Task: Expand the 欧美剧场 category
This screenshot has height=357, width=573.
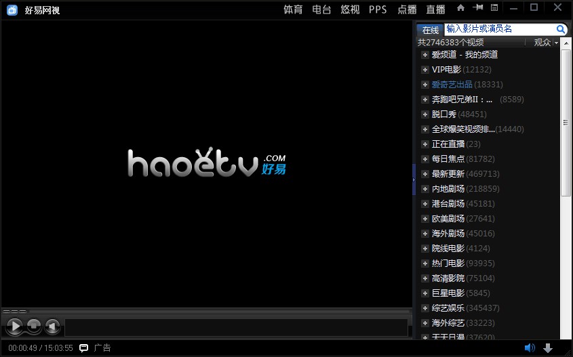Action: click(x=424, y=219)
